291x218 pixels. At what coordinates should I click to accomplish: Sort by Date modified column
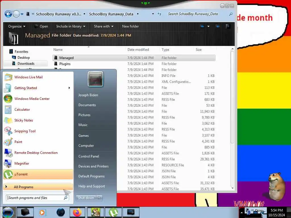[x=138, y=50]
